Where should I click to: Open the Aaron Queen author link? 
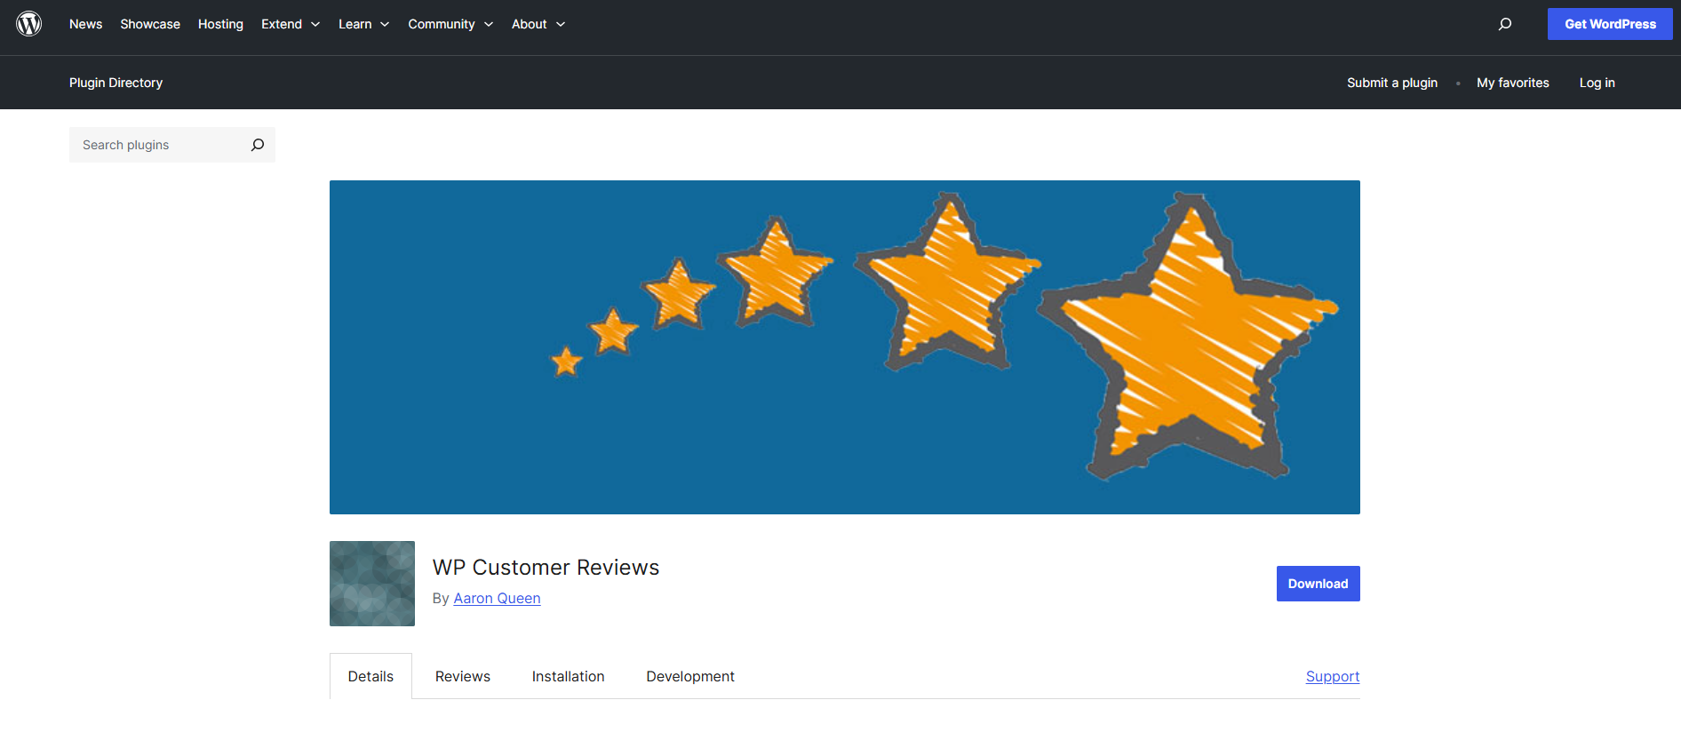pyautogui.click(x=497, y=598)
